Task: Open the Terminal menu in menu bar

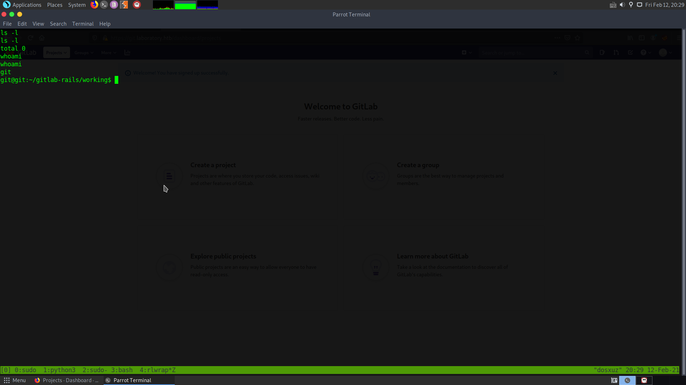Action: pyautogui.click(x=83, y=24)
